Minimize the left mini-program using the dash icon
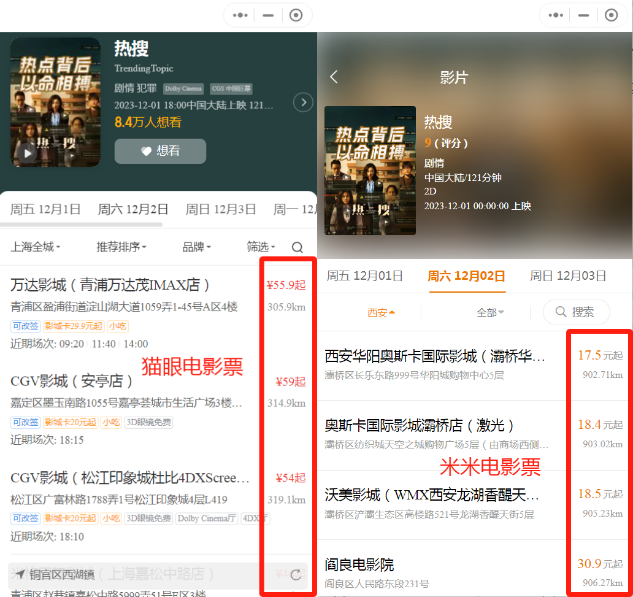Viewport: 633px width, 597px height. 268,15
